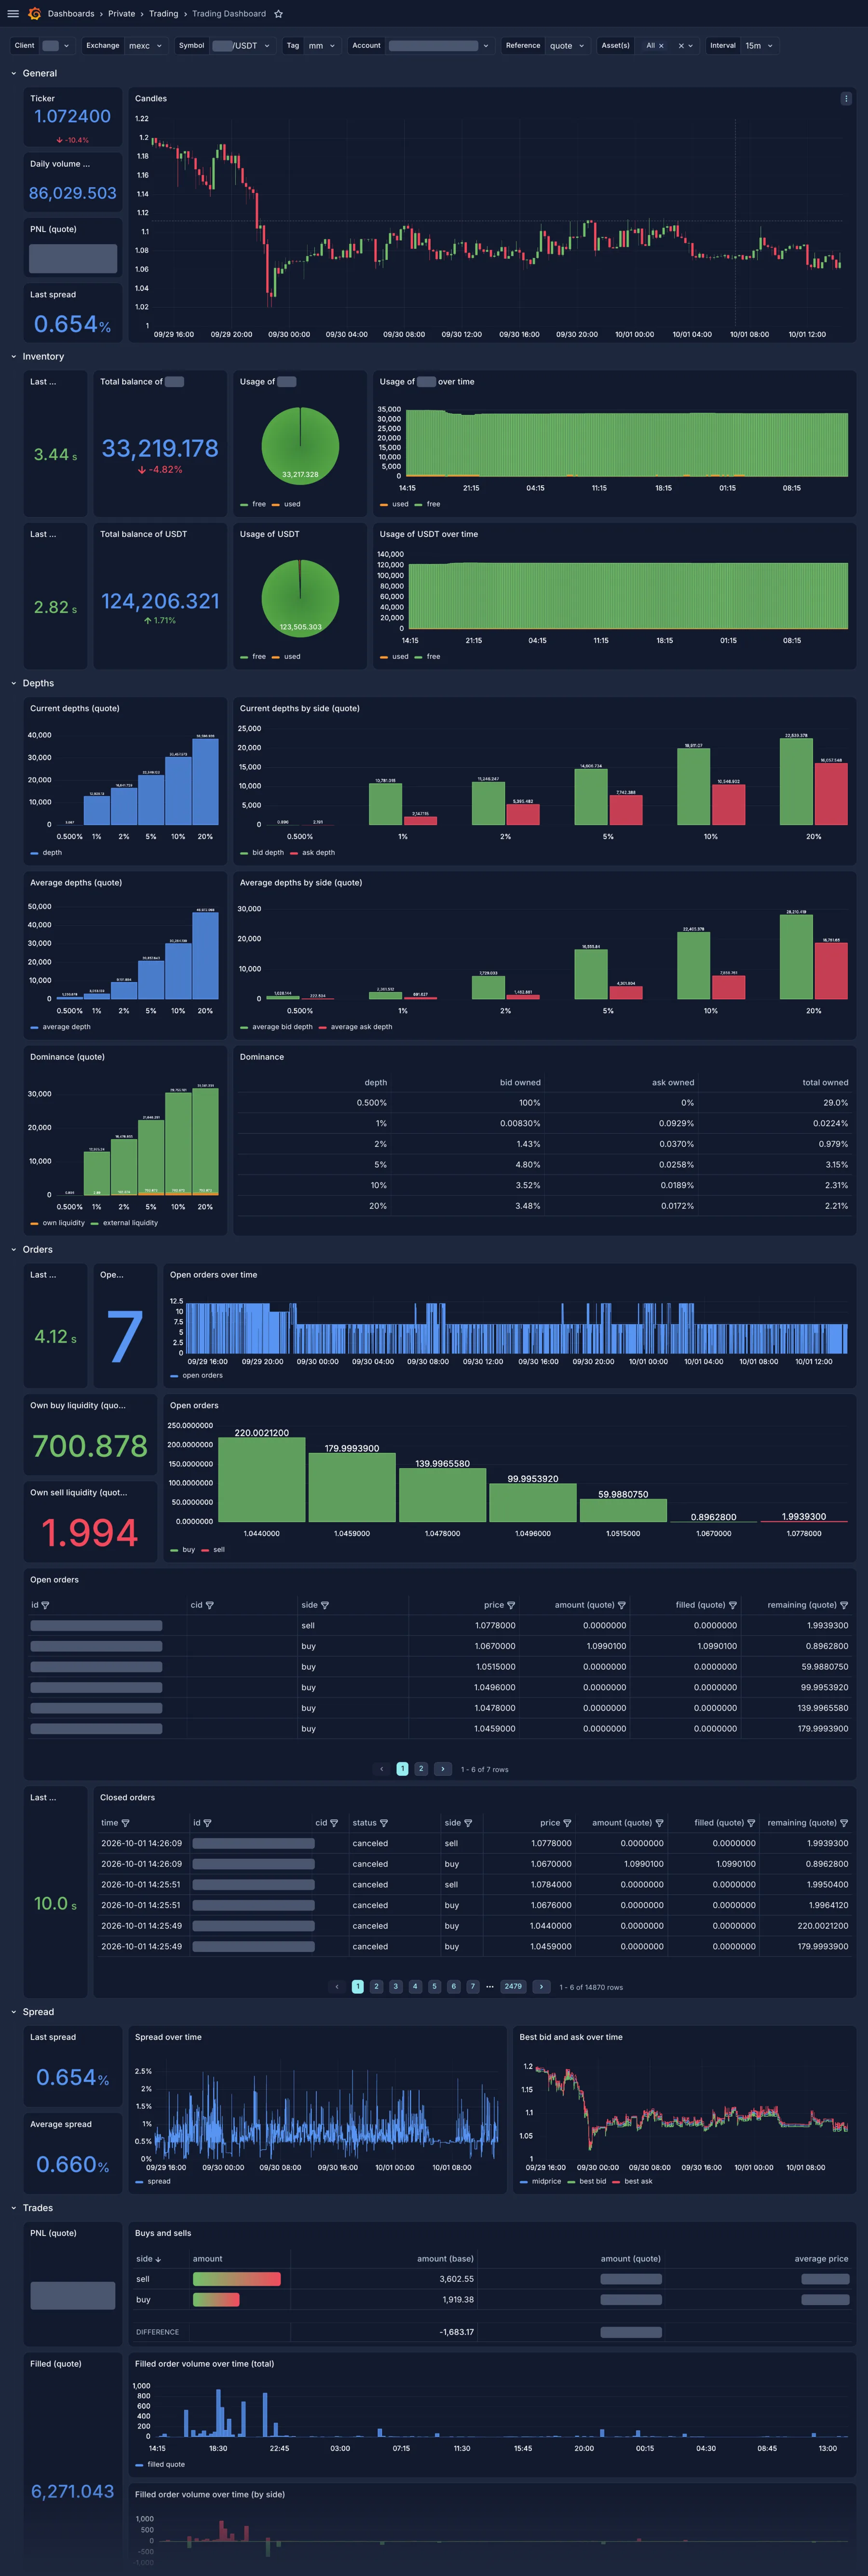Viewport: 868px width, 2576px height.
Task: Click next-page arrow in Closed orders pagination
Action: (541, 1987)
